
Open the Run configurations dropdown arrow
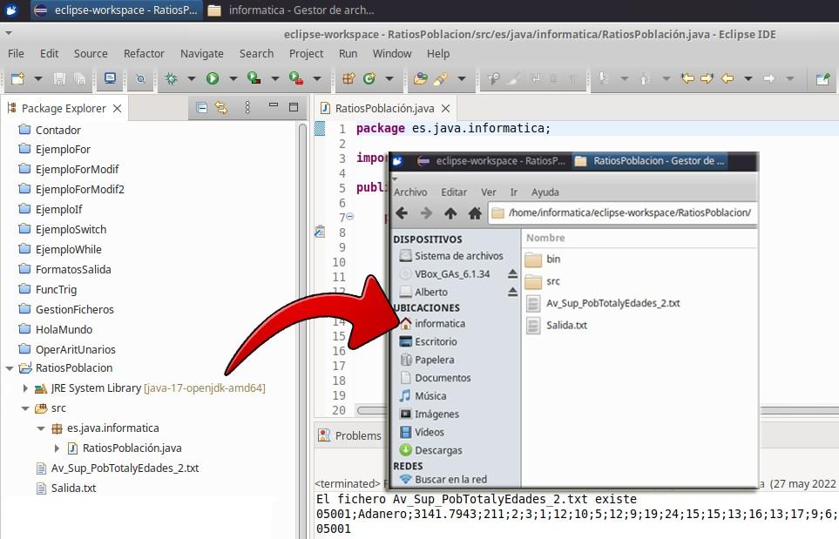click(x=233, y=78)
